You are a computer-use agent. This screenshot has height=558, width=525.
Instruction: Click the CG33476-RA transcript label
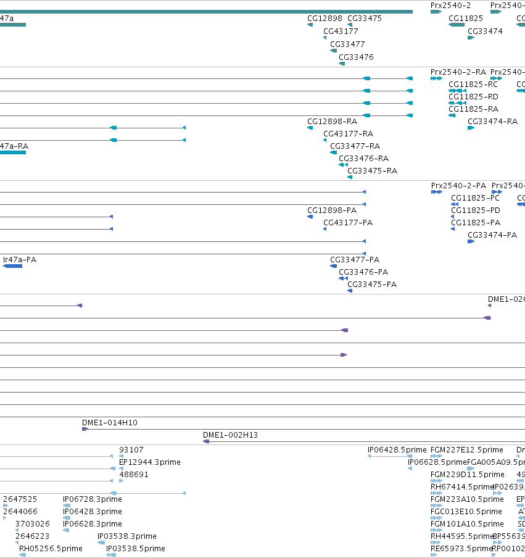(x=363, y=159)
